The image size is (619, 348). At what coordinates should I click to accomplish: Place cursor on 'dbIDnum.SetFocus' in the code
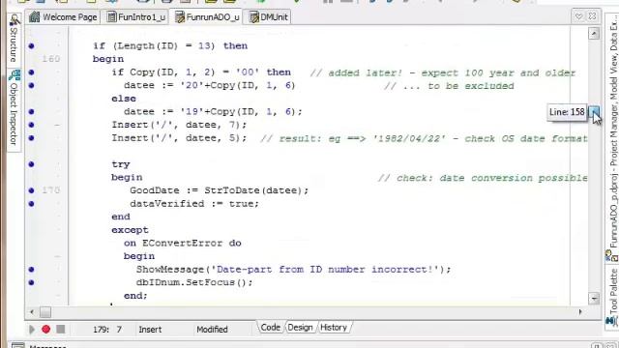pos(186,282)
